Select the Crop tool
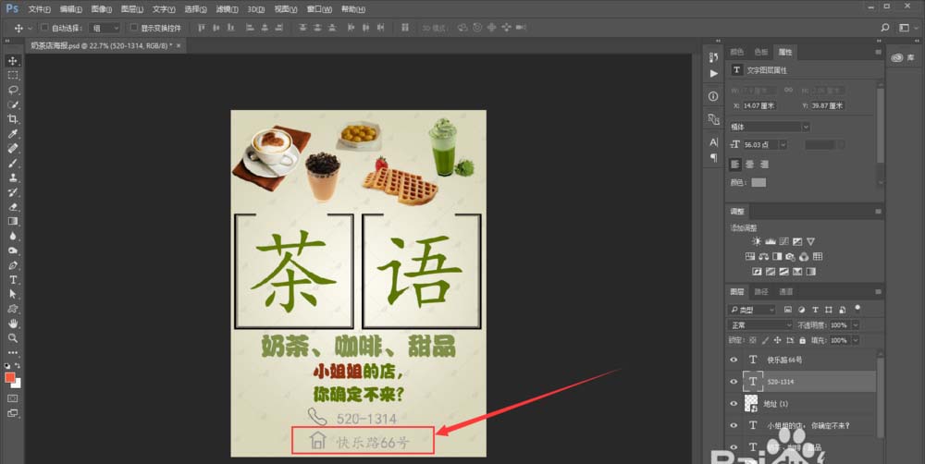Screen dimensions: 925x464 tap(12, 119)
